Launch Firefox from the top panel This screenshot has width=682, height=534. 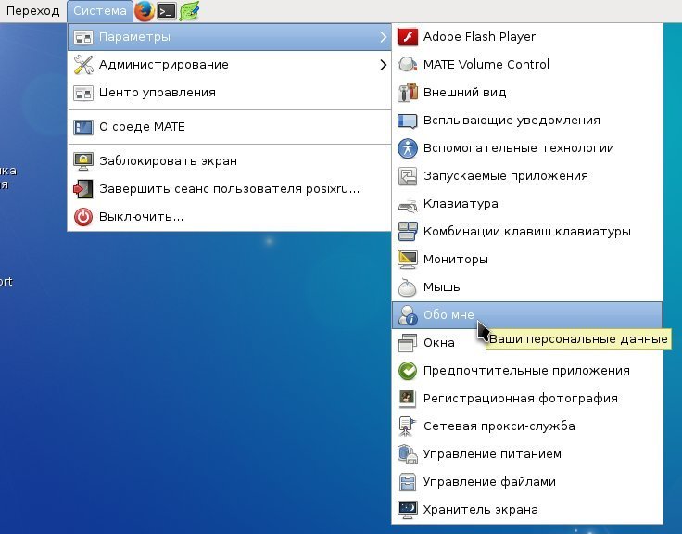coord(145,11)
